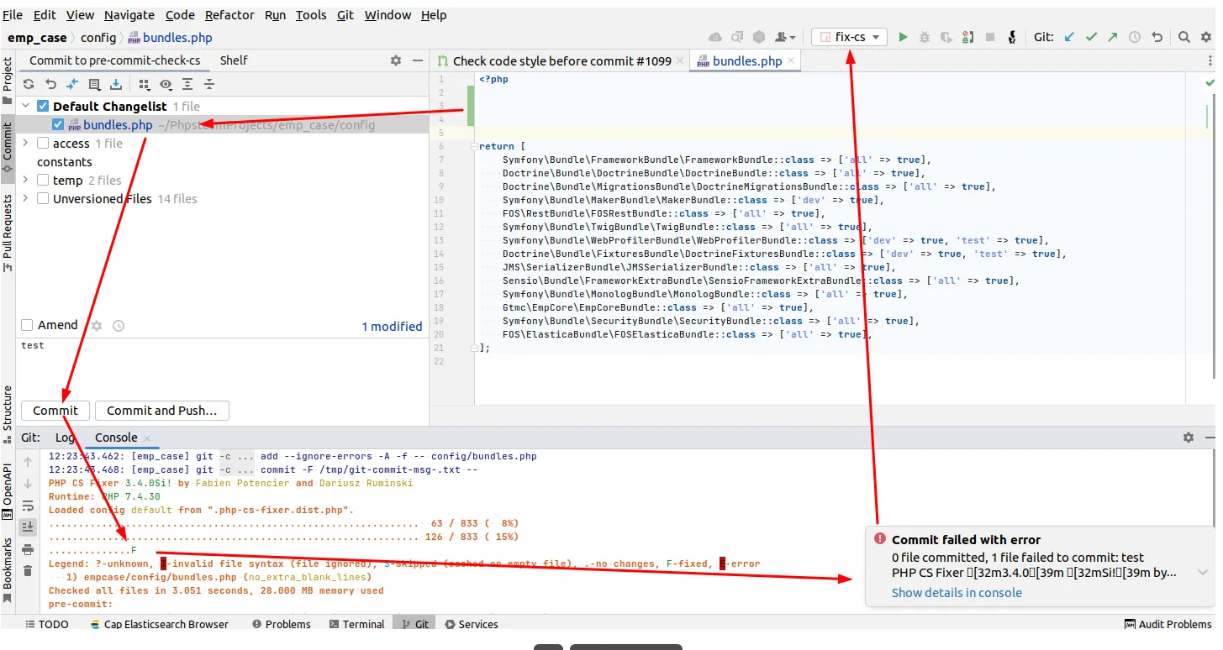Close the Console tab in Git panel
The height and width of the screenshot is (650, 1223).
tap(147, 438)
